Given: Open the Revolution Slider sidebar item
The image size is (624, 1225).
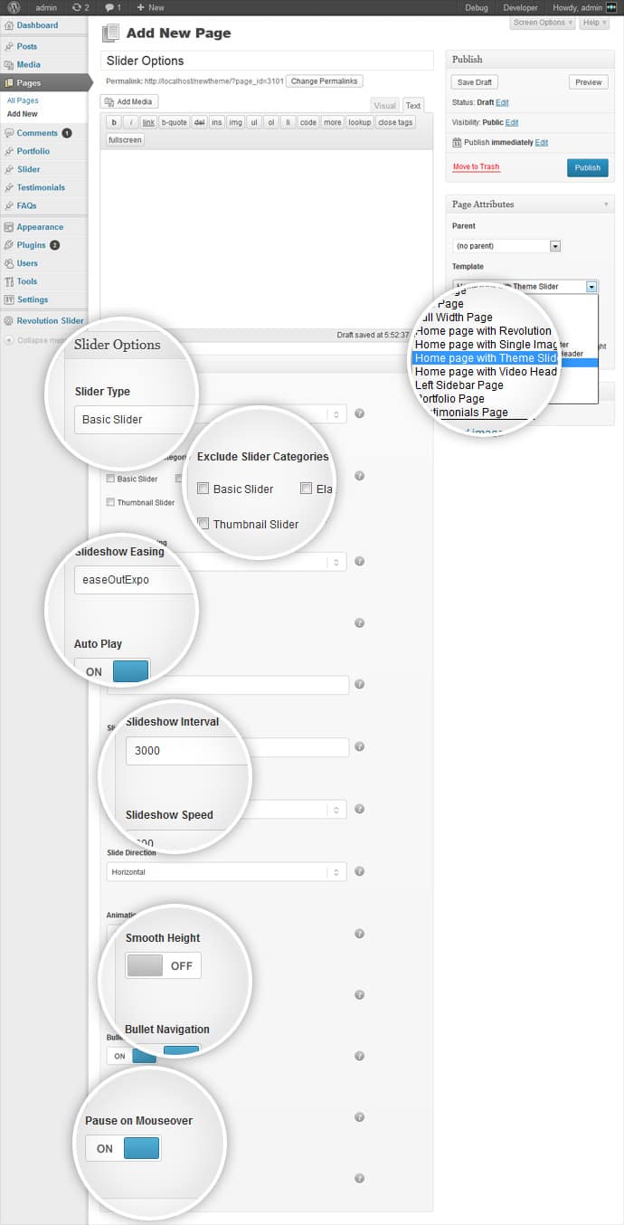Looking at the screenshot, I should [49, 320].
